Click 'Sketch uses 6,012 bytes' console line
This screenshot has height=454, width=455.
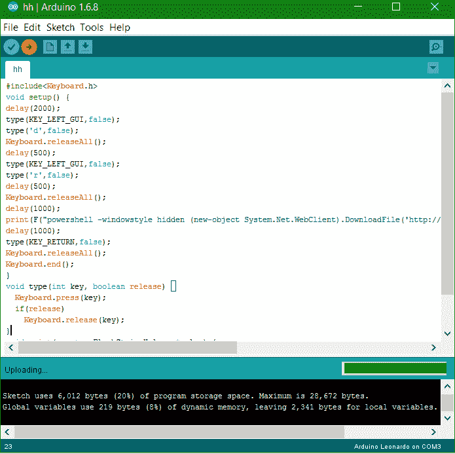coord(185,396)
